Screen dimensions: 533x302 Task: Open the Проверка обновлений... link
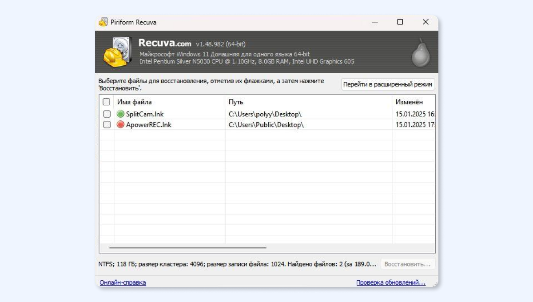pyautogui.click(x=391, y=282)
